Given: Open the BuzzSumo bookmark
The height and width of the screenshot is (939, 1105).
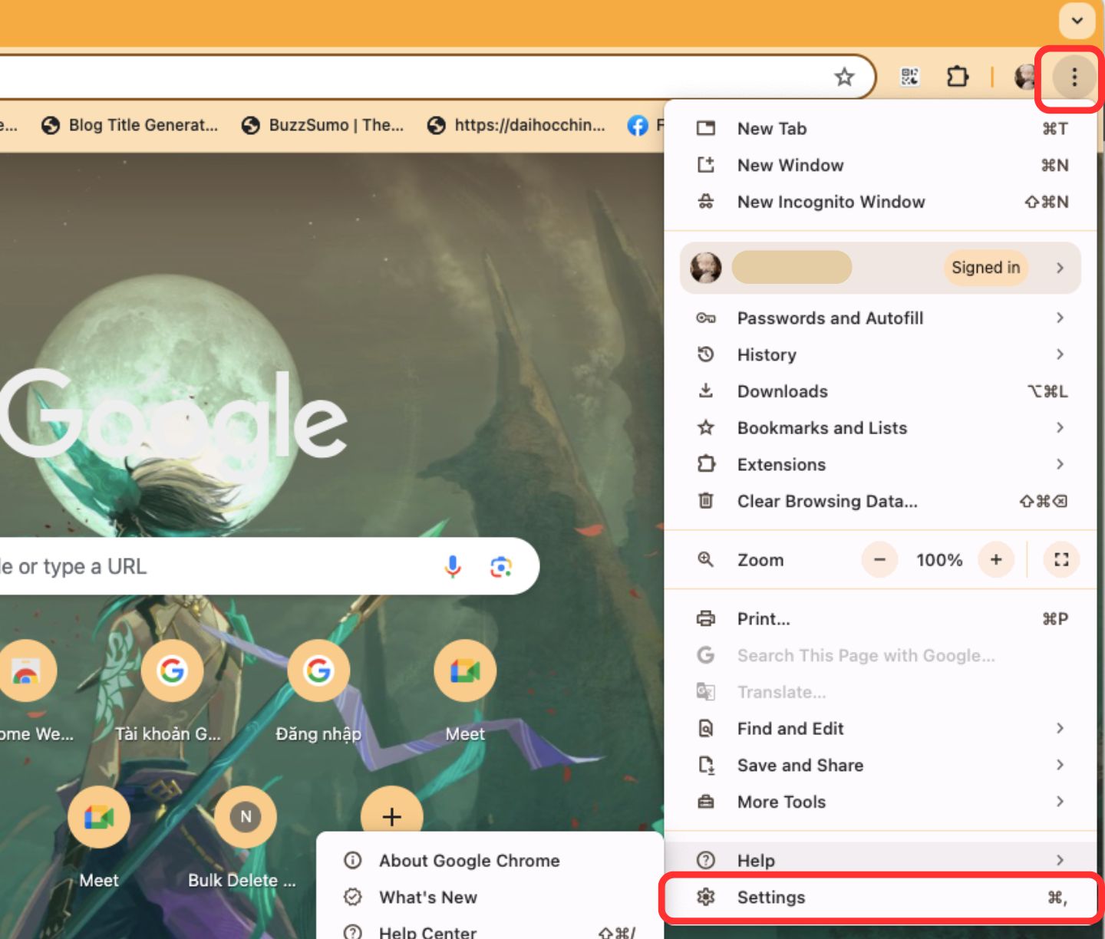Looking at the screenshot, I should point(322,125).
